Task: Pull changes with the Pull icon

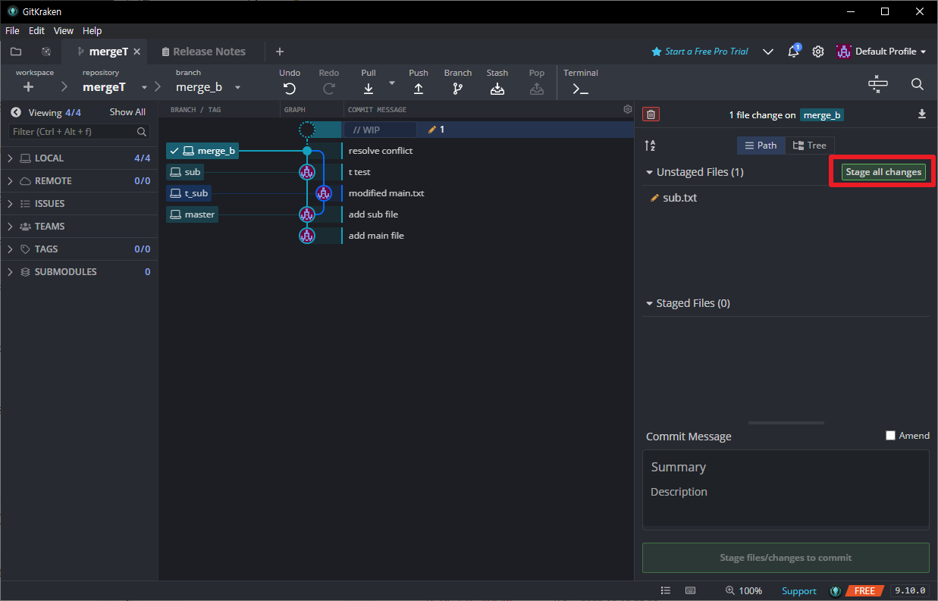Action: click(x=369, y=88)
